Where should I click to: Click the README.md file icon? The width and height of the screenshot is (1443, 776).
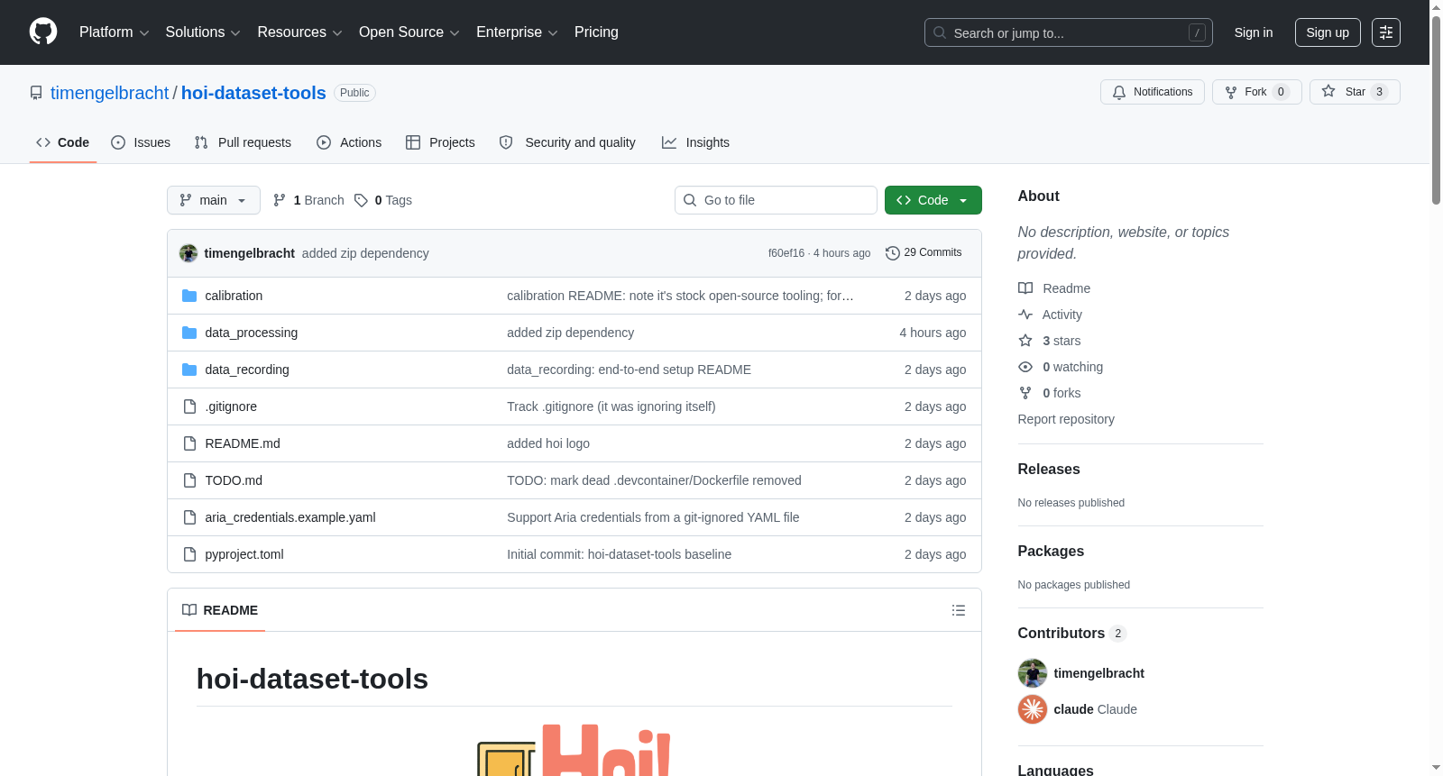[x=189, y=443]
